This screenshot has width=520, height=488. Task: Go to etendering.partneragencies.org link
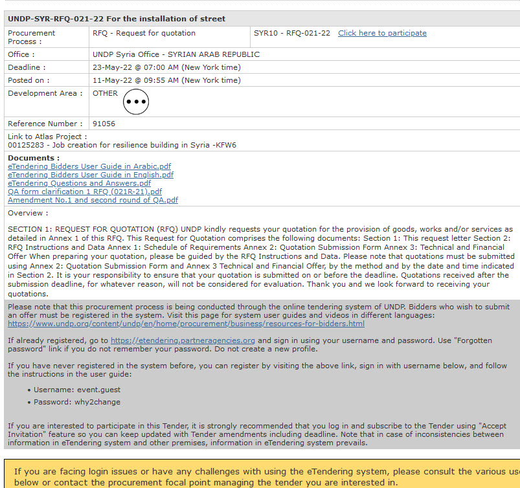tap(183, 340)
